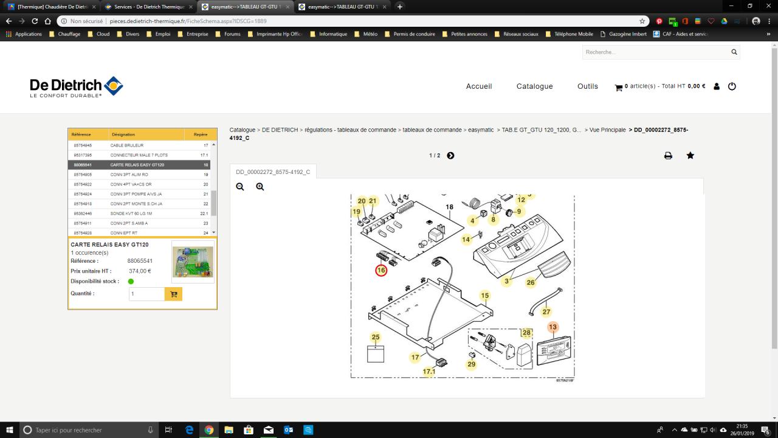
Task: Open the Office extension icon
Action: pos(685,21)
